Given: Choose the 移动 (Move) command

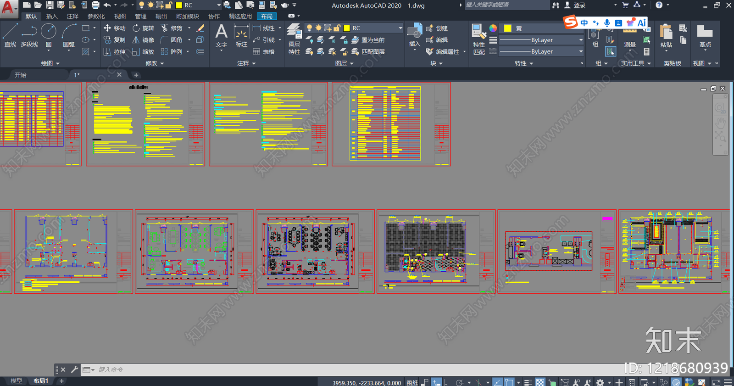Looking at the screenshot, I should pyautogui.click(x=115, y=28).
